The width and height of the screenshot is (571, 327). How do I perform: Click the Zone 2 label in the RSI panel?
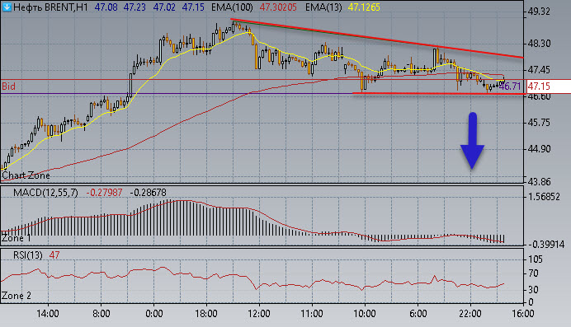click(17, 296)
